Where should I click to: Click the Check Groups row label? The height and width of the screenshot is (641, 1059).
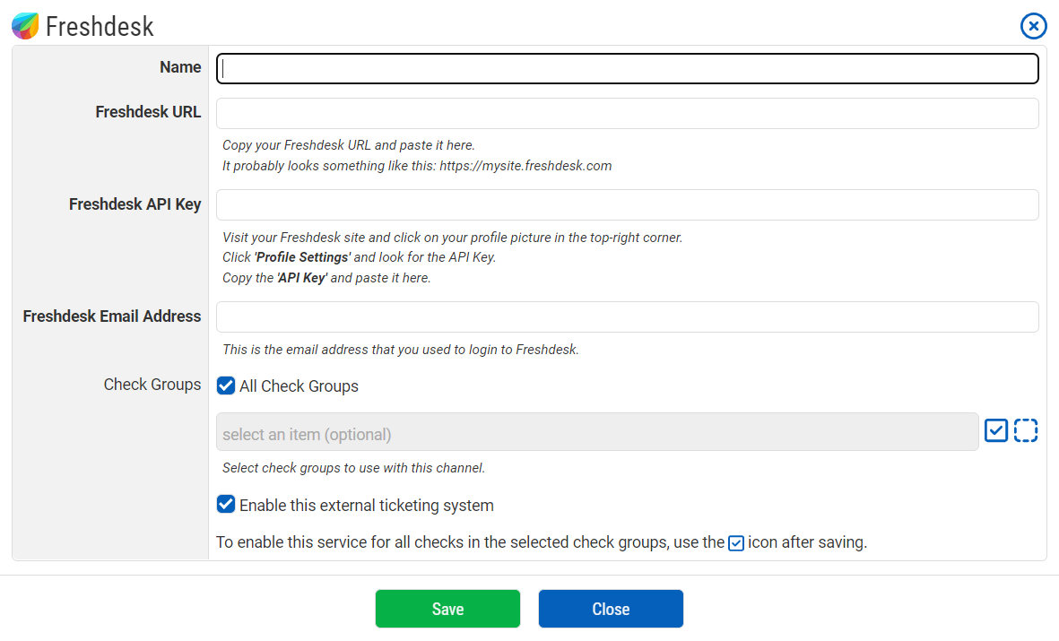152,385
